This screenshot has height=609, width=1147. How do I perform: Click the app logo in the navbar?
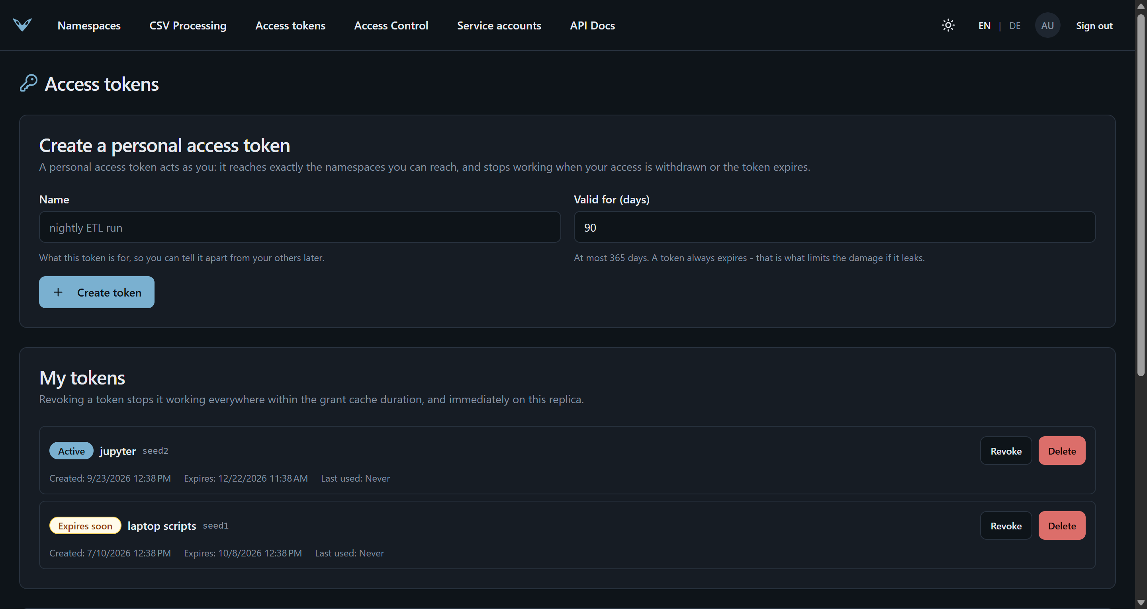(x=22, y=25)
